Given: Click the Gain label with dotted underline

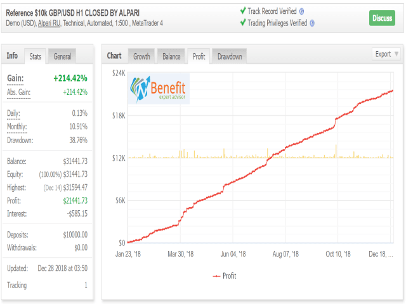Looking at the screenshot, I should [x=15, y=79].
